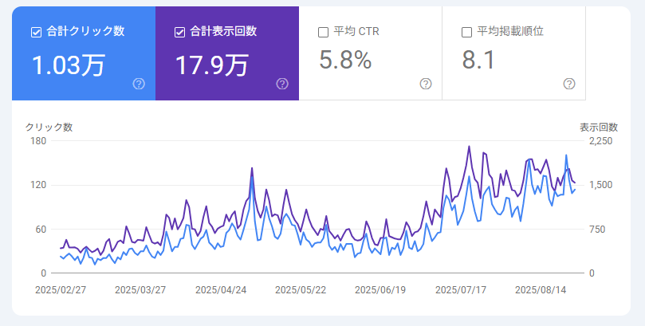Click the 1.03万 total clicks value
This screenshot has width=645, height=326.
[x=68, y=65]
